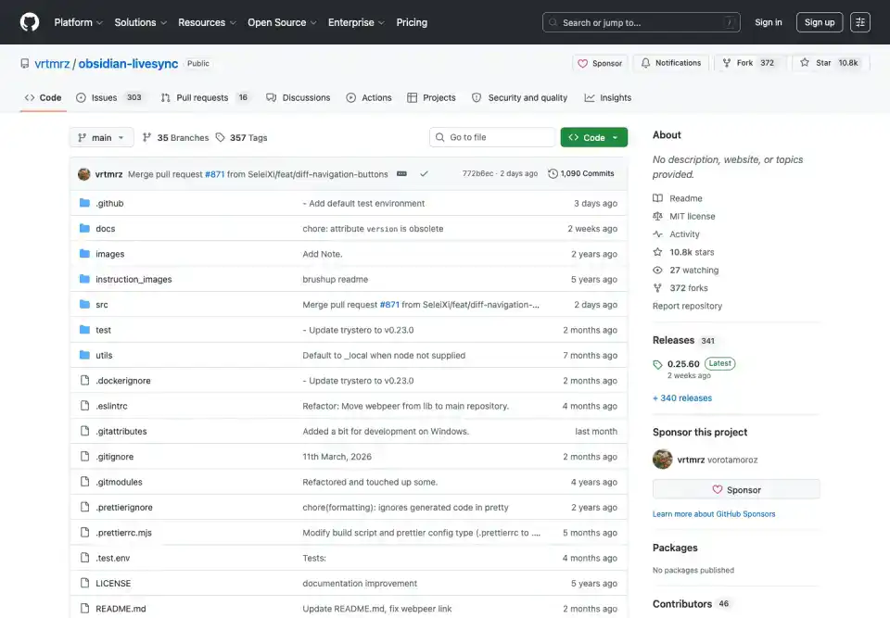Viewport: 890px width, 618px height.
Task: Open the Discussions tab
Action: pyautogui.click(x=298, y=97)
